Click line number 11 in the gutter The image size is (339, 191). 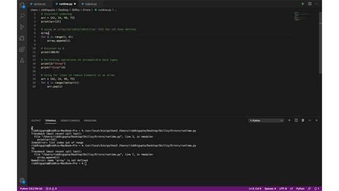[34, 52]
